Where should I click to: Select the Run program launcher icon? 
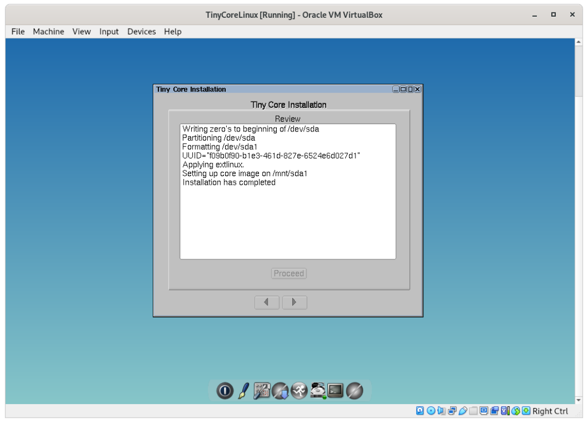tap(299, 391)
